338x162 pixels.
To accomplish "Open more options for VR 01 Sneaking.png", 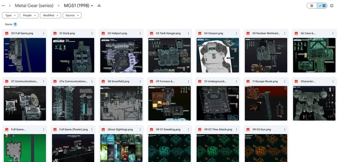I will point(188,130).
